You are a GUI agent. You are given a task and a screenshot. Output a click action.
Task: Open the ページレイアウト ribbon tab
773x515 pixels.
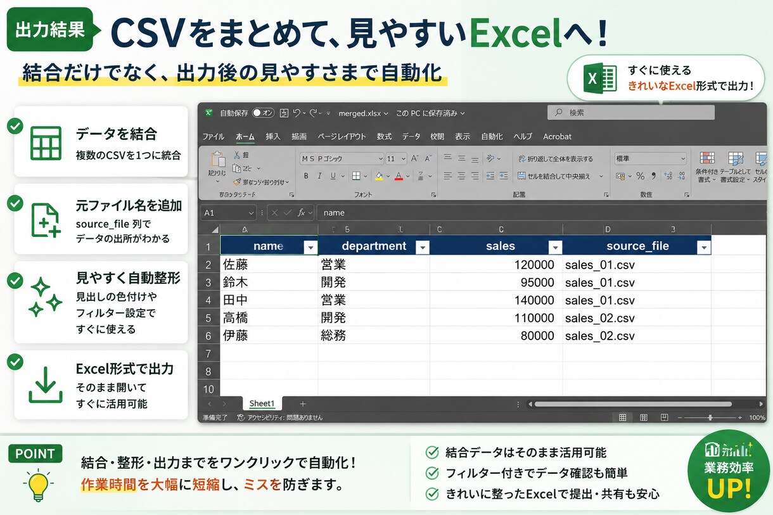pyautogui.click(x=342, y=136)
